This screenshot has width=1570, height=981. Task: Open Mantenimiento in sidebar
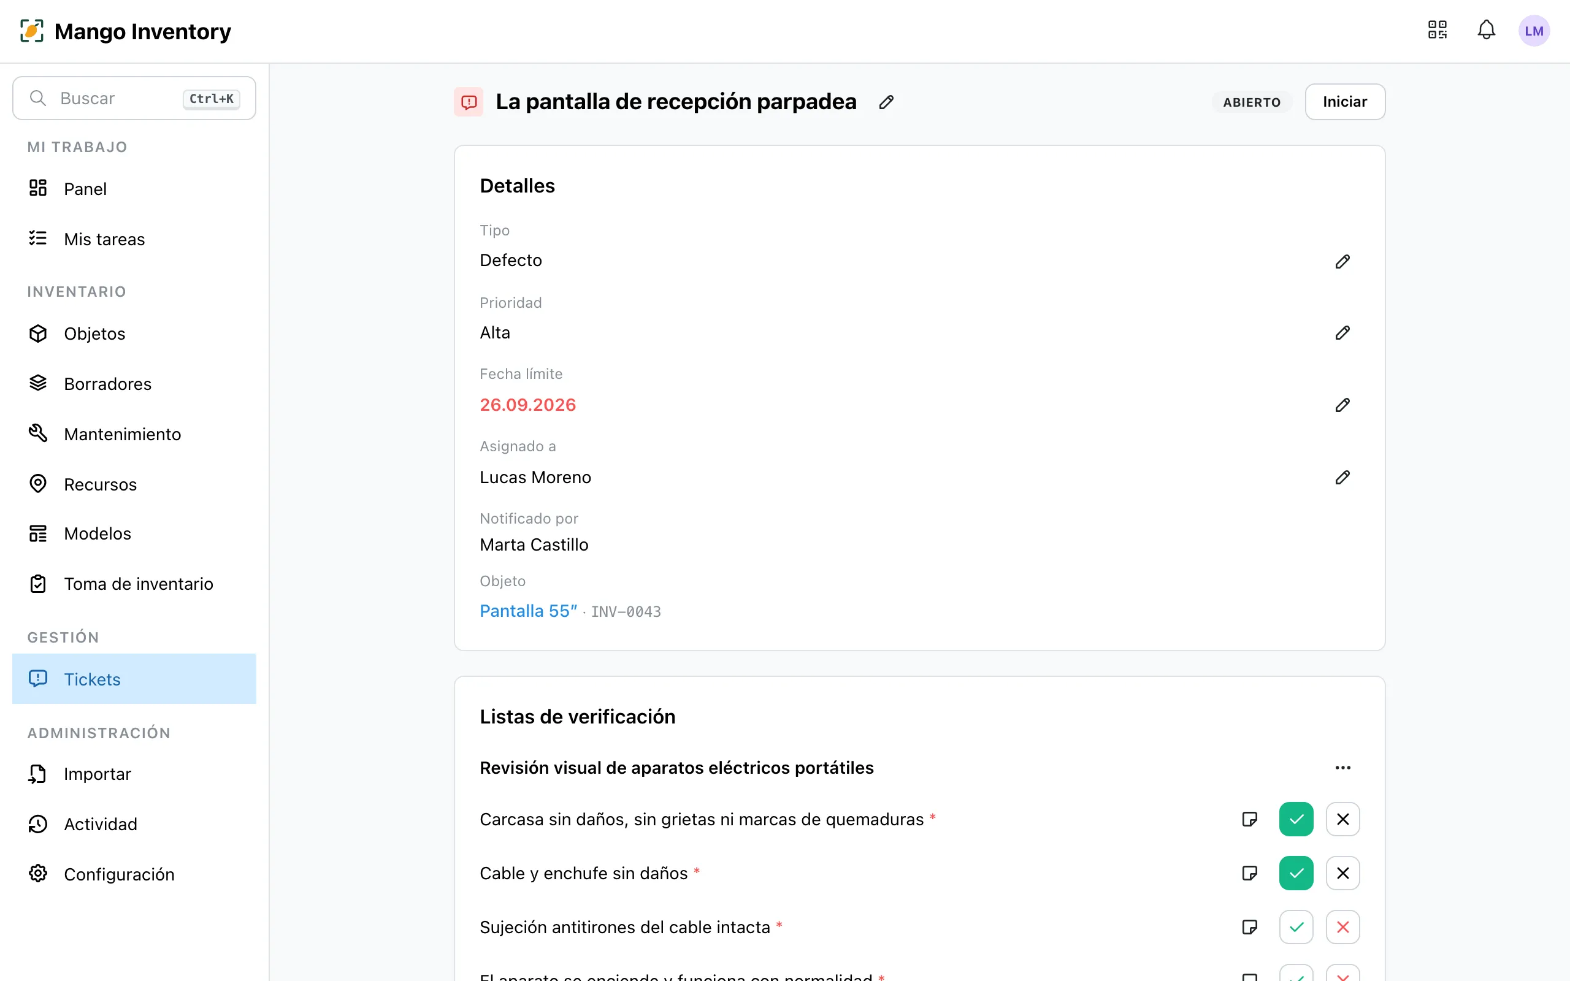134,433
